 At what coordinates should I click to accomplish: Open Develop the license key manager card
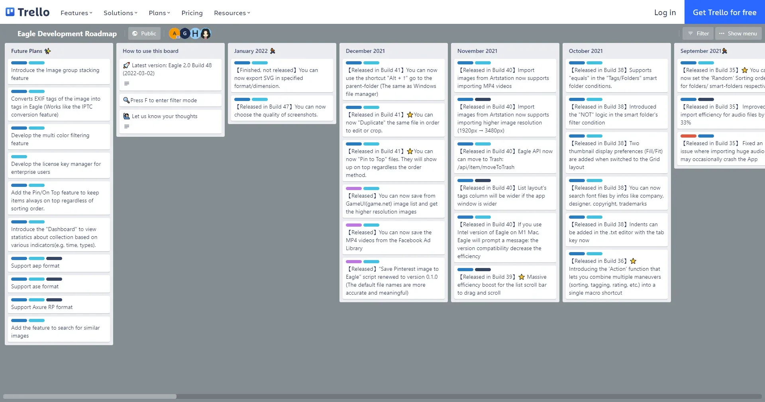[x=59, y=165]
